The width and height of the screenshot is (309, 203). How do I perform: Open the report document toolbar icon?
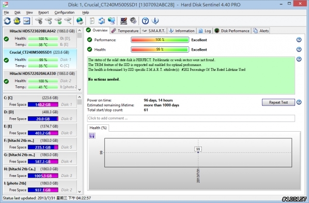point(92,21)
